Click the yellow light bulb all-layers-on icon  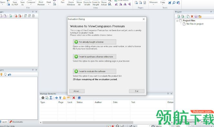pyautogui.click(x=1, y=74)
